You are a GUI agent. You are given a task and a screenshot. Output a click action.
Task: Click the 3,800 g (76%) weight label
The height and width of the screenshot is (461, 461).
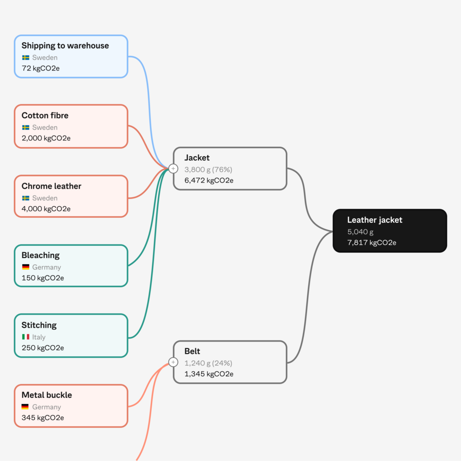[208, 170]
